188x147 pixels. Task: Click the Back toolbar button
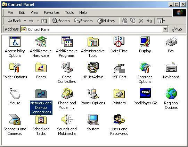14,21
